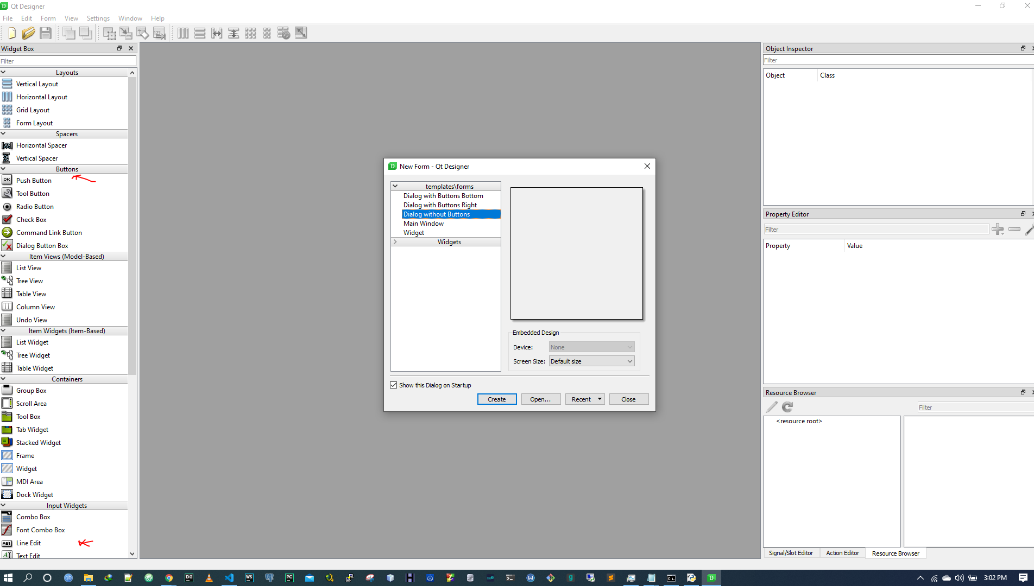Open the Edit menu
1034x586 pixels.
27,18
